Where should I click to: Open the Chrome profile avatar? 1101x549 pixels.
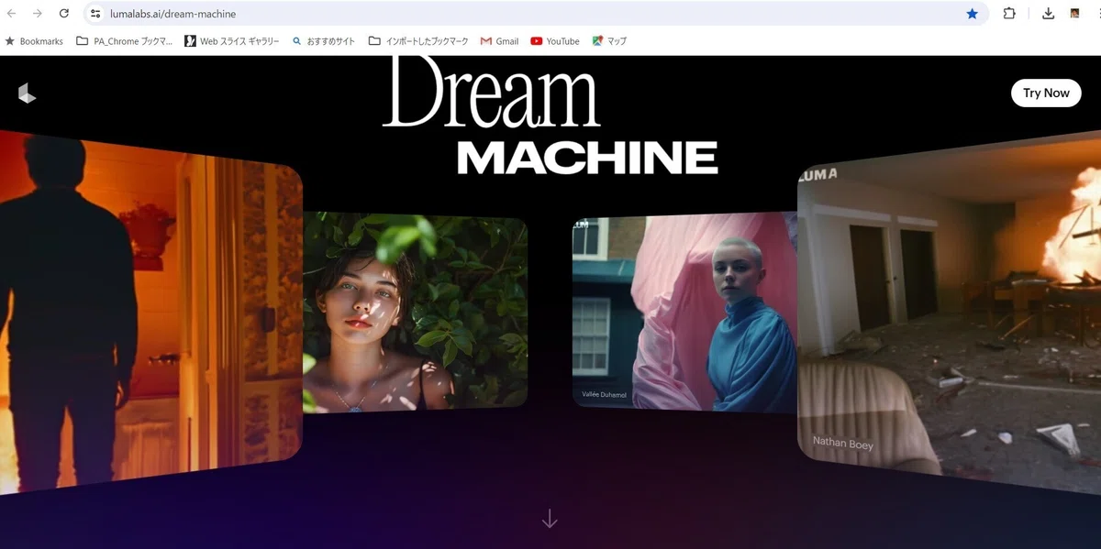pyautogui.click(x=1074, y=14)
